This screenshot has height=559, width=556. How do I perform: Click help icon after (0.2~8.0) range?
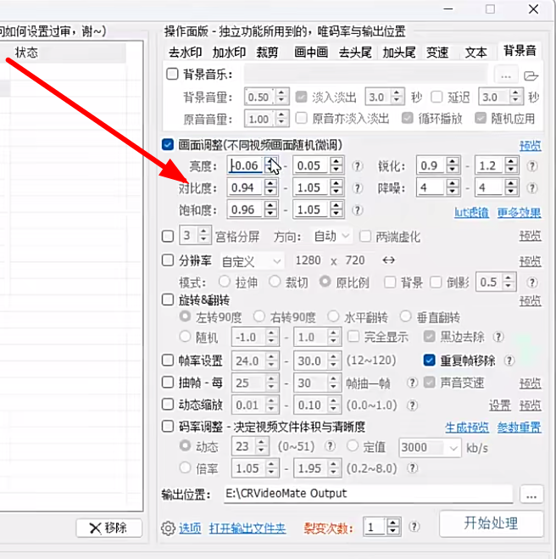(x=412, y=468)
